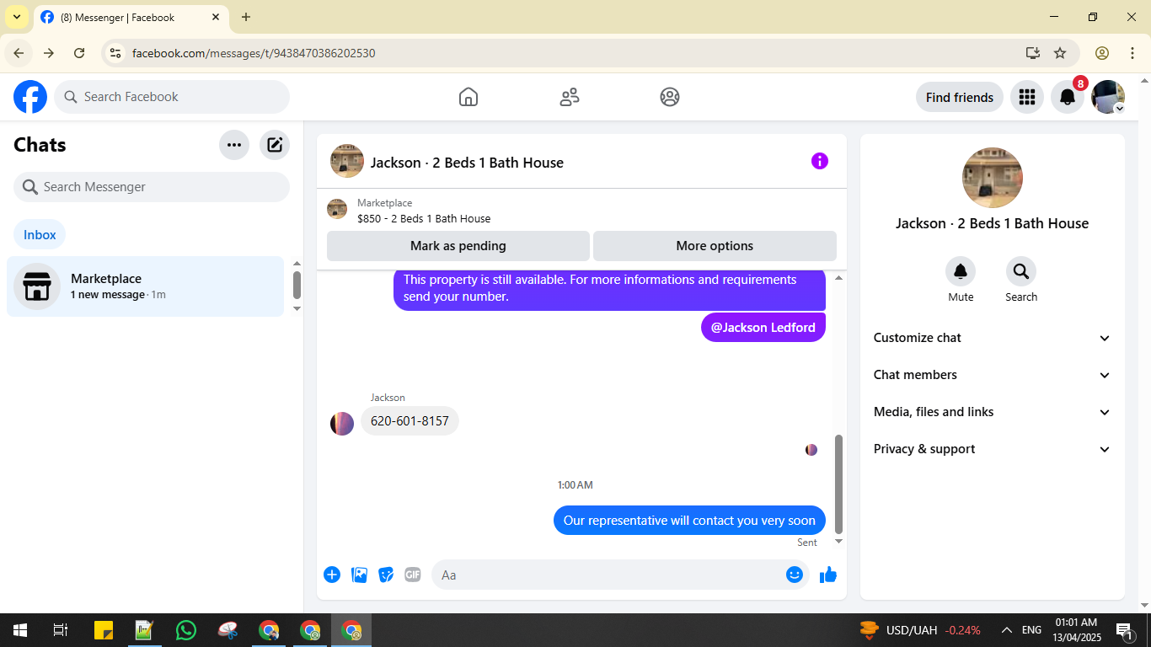1151x647 pixels.
Task: Click USD/UAH taskbar widget
Action: point(920,630)
